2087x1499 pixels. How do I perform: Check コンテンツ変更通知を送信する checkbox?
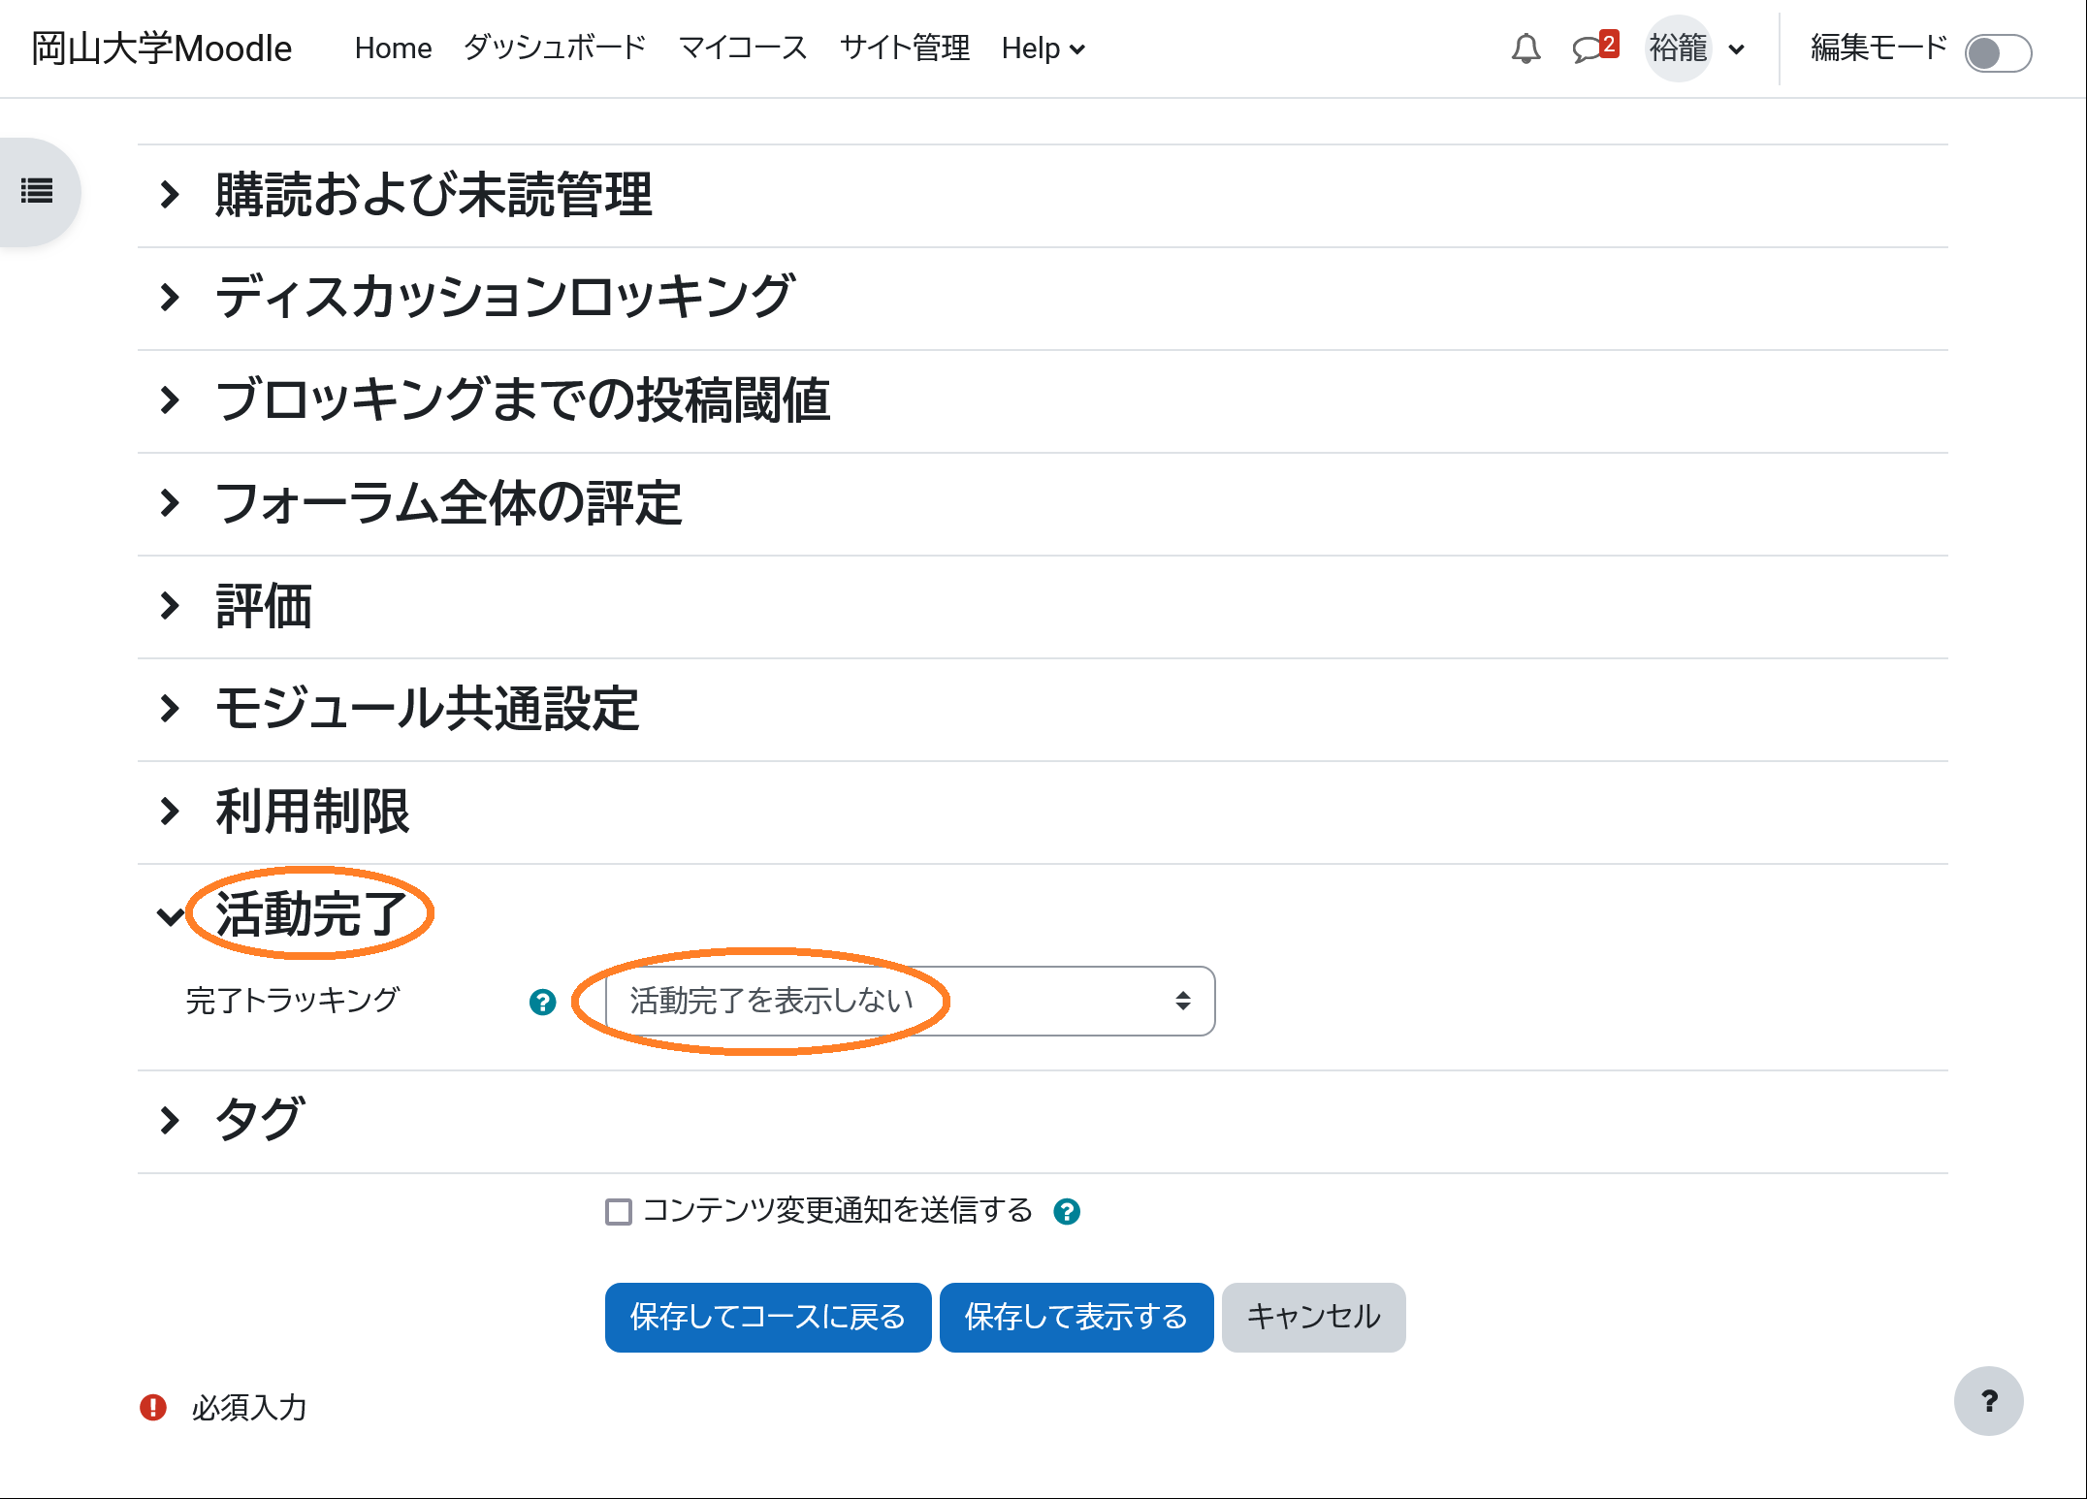point(619,1211)
